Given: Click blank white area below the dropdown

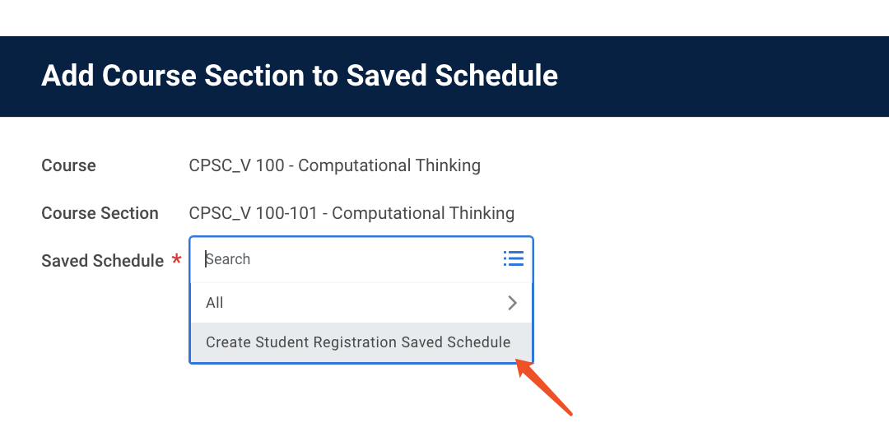Looking at the screenshot, I should [329, 395].
